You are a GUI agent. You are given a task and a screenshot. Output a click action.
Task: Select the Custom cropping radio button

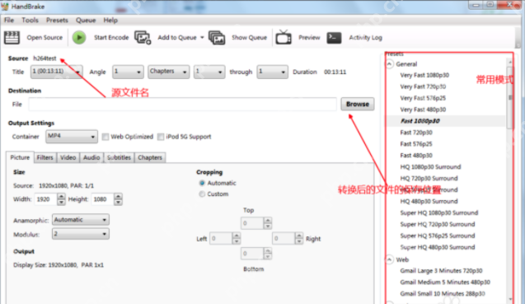tap(202, 194)
